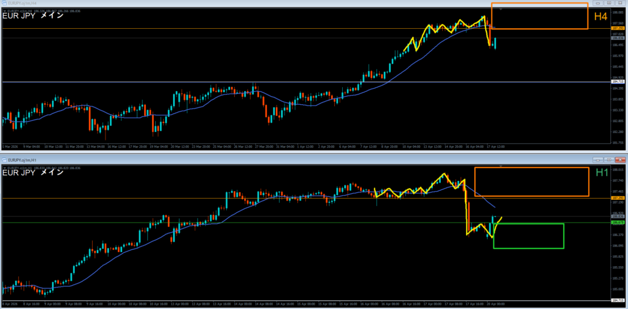Click the 181.755 price scale value in H4 window

point(617,142)
